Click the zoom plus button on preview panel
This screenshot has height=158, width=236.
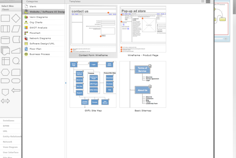[226, 39]
